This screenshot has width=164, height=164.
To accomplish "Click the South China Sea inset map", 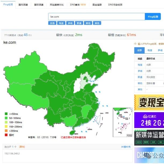I will click(123, 122).
